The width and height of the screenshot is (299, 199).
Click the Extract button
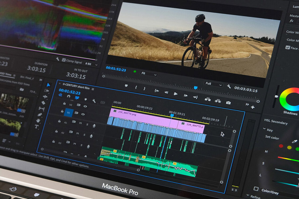218,101
